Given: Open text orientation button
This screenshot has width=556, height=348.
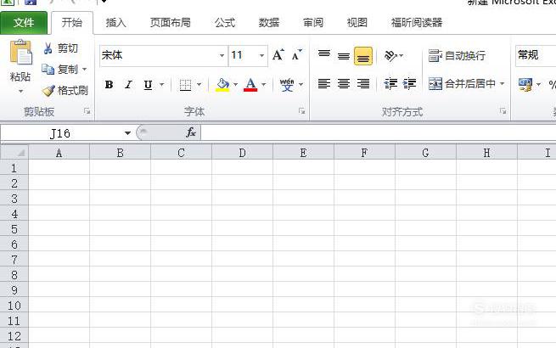Looking at the screenshot, I should point(390,56).
